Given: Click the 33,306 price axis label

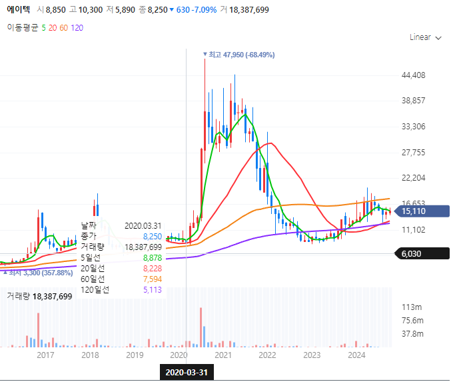Looking at the screenshot, I should tap(414, 127).
